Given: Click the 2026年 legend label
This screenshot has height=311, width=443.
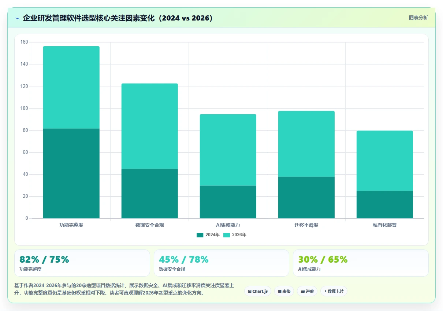Looking at the screenshot, I should 239,235.
